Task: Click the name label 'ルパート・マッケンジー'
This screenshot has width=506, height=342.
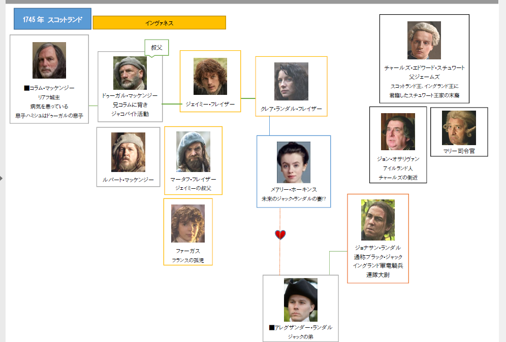Action: click(x=128, y=180)
